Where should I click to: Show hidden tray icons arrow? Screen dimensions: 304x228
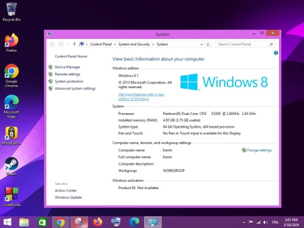pos(244,223)
